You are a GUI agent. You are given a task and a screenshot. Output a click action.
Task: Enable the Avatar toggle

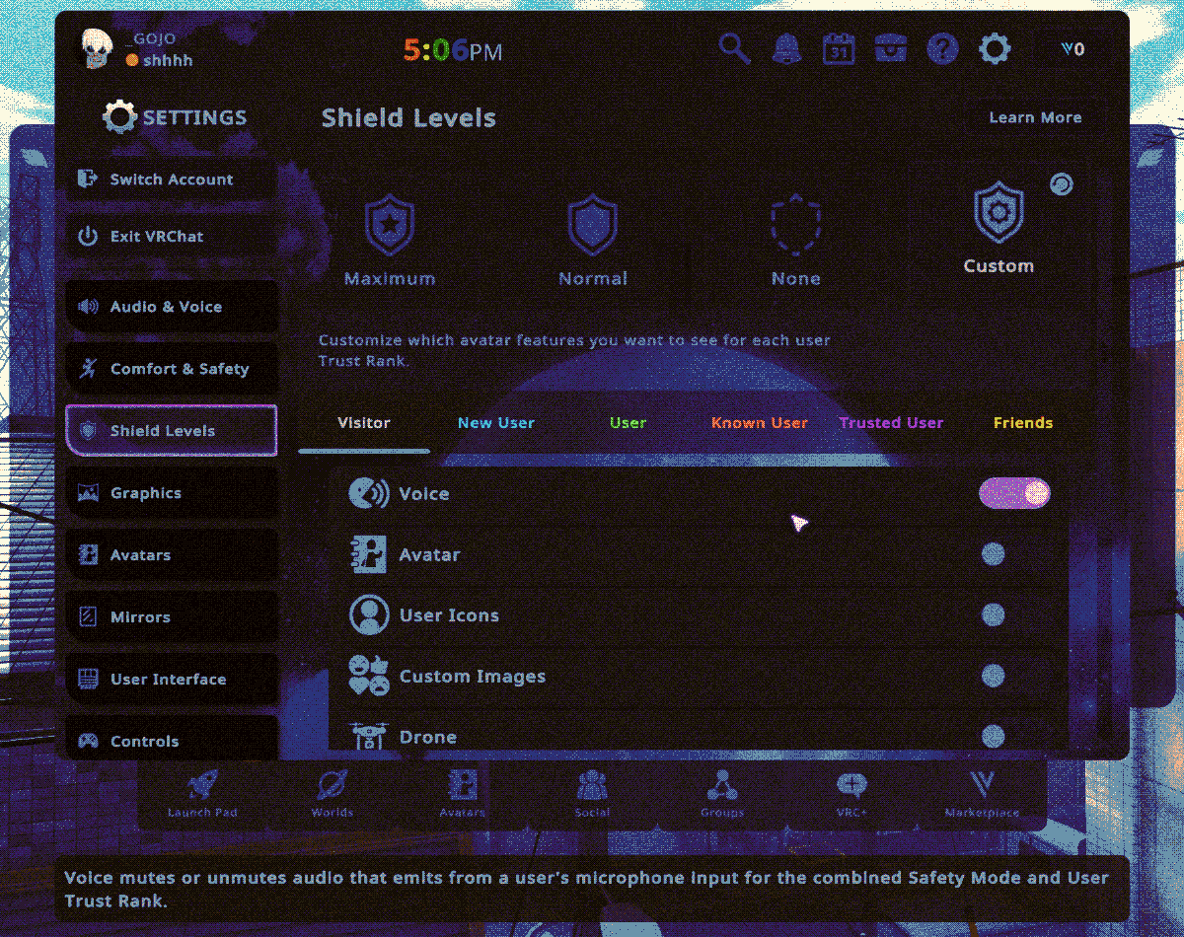(x=994, y=554)
